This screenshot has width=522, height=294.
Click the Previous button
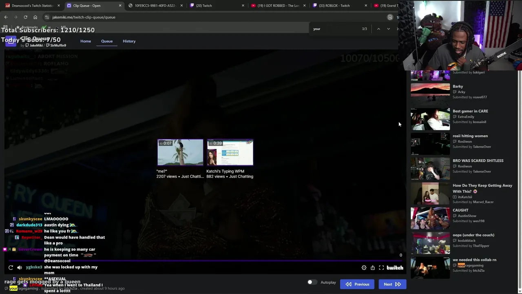point(357,284)
